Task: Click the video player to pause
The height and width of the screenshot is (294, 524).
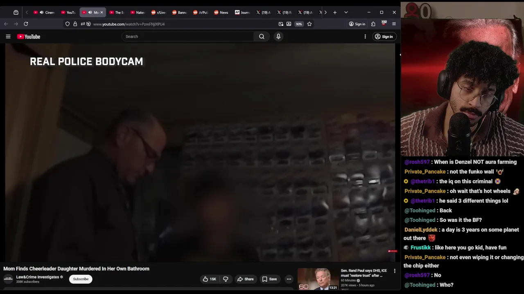Action: pyautogui.click(x=200, y=152)
